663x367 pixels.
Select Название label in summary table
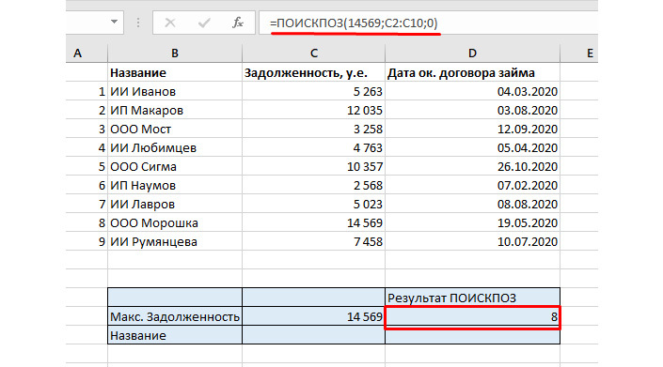[175, 335]
